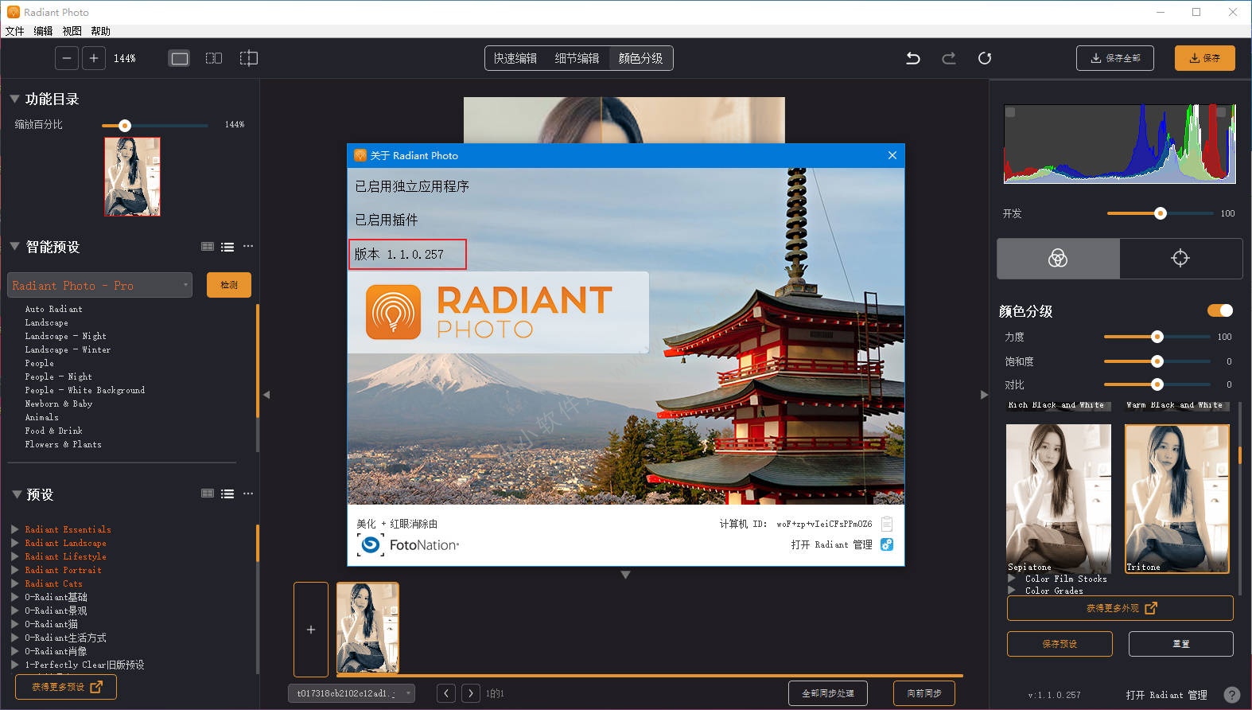Select Landscape - Night smart preset
1252x710 pixels.
pyautogui.click(x=65, y=336)
